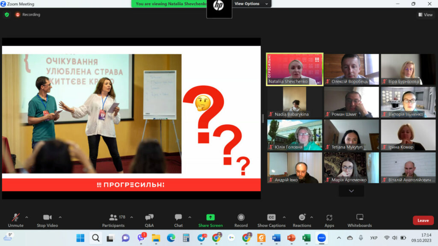Click the green Share Screen icon
This screenshot has height=246, width=438.
[x=210, y=217]
